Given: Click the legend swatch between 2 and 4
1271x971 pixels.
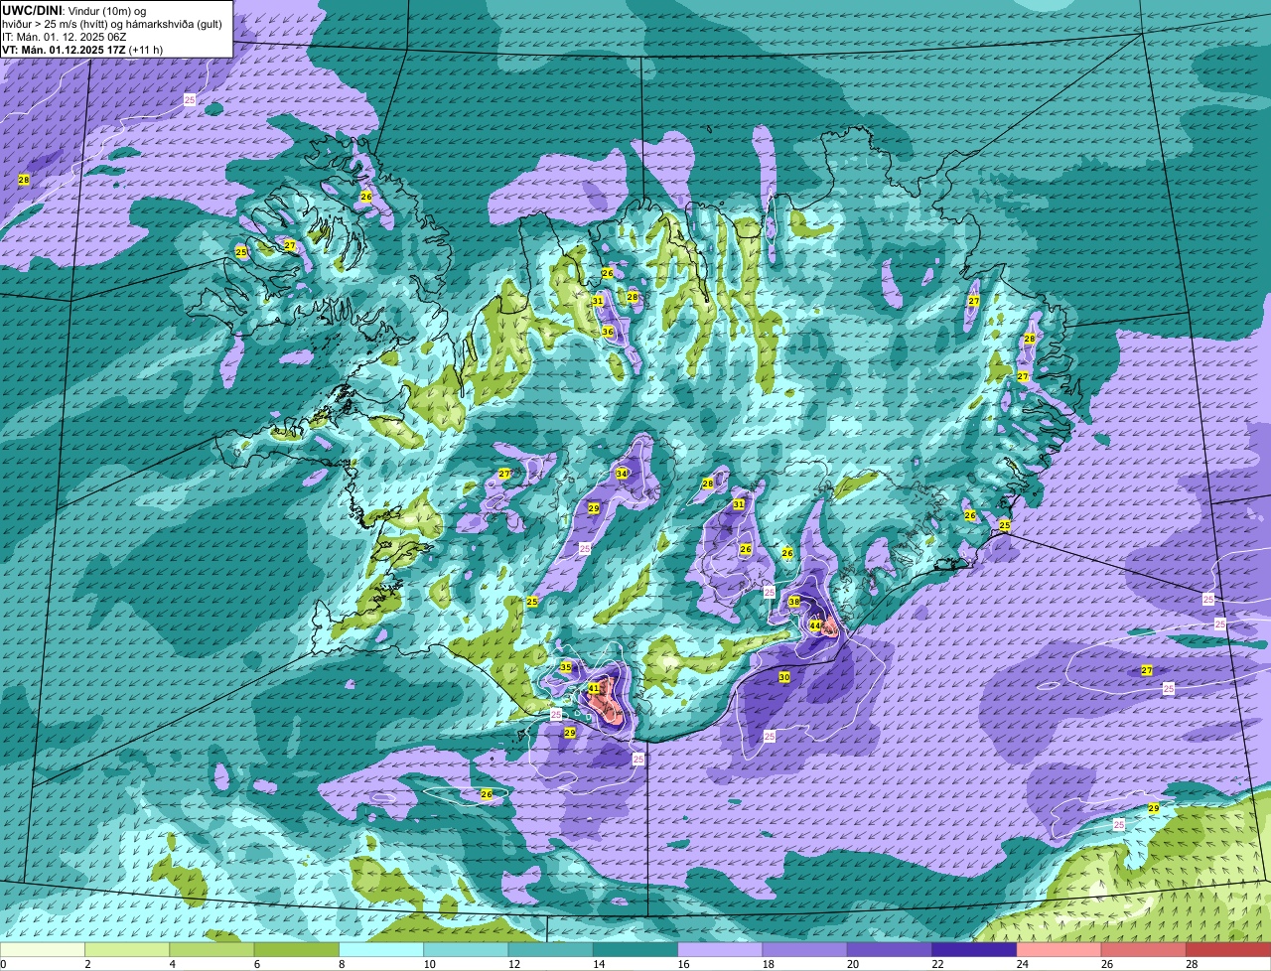Looking at the screenshot, I should [x=128, y=949].
